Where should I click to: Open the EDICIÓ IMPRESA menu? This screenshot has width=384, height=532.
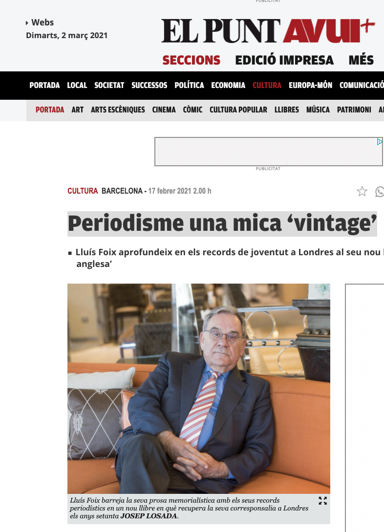tap(284, 60)
